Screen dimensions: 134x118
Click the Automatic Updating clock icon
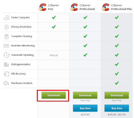6,55
